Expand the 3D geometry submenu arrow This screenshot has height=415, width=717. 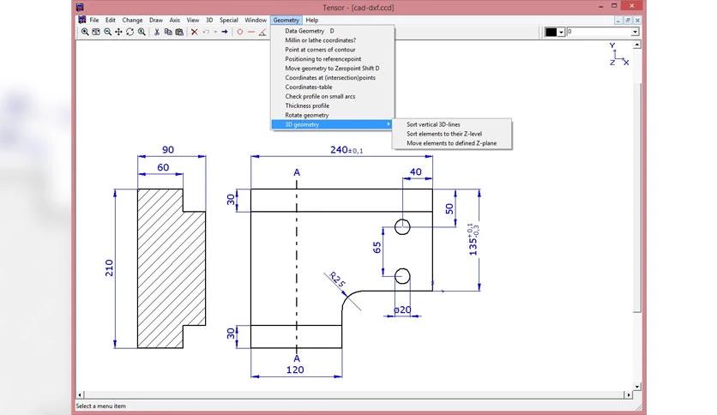click(389, 124)
